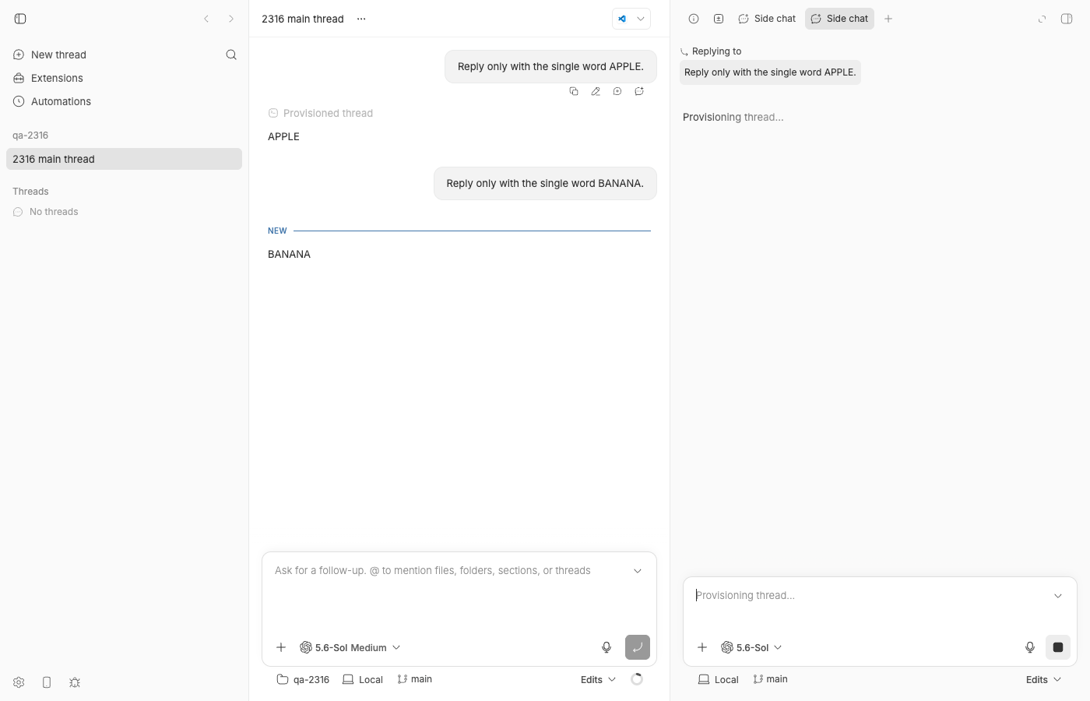This screenshot has height=701, width=1090.
Task: Open the '5.6-Sol Medium' model dropdown
Action: point(350,647)
